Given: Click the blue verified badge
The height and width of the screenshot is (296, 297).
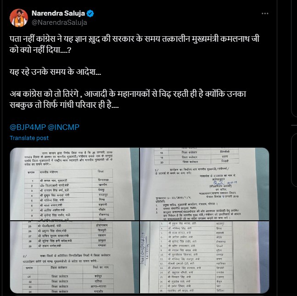Looking at the screenshot, I should (90, 13).
